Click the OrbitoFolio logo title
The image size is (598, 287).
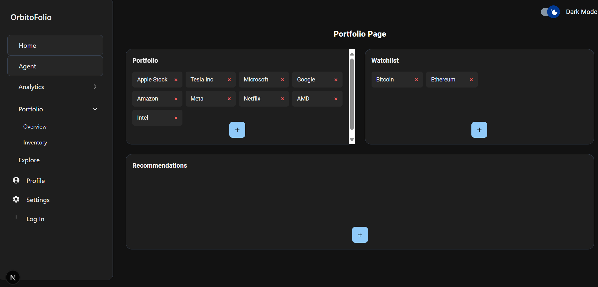click(31, 17)
